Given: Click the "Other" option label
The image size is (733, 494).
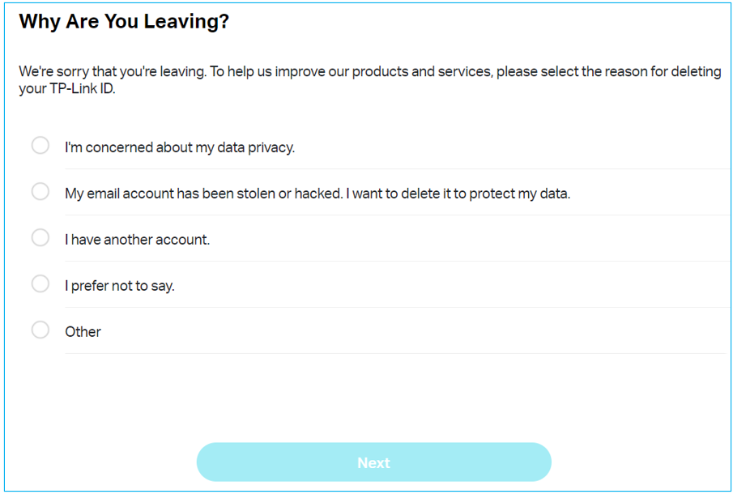Looking at the screenshot, I should click(83, 331).
